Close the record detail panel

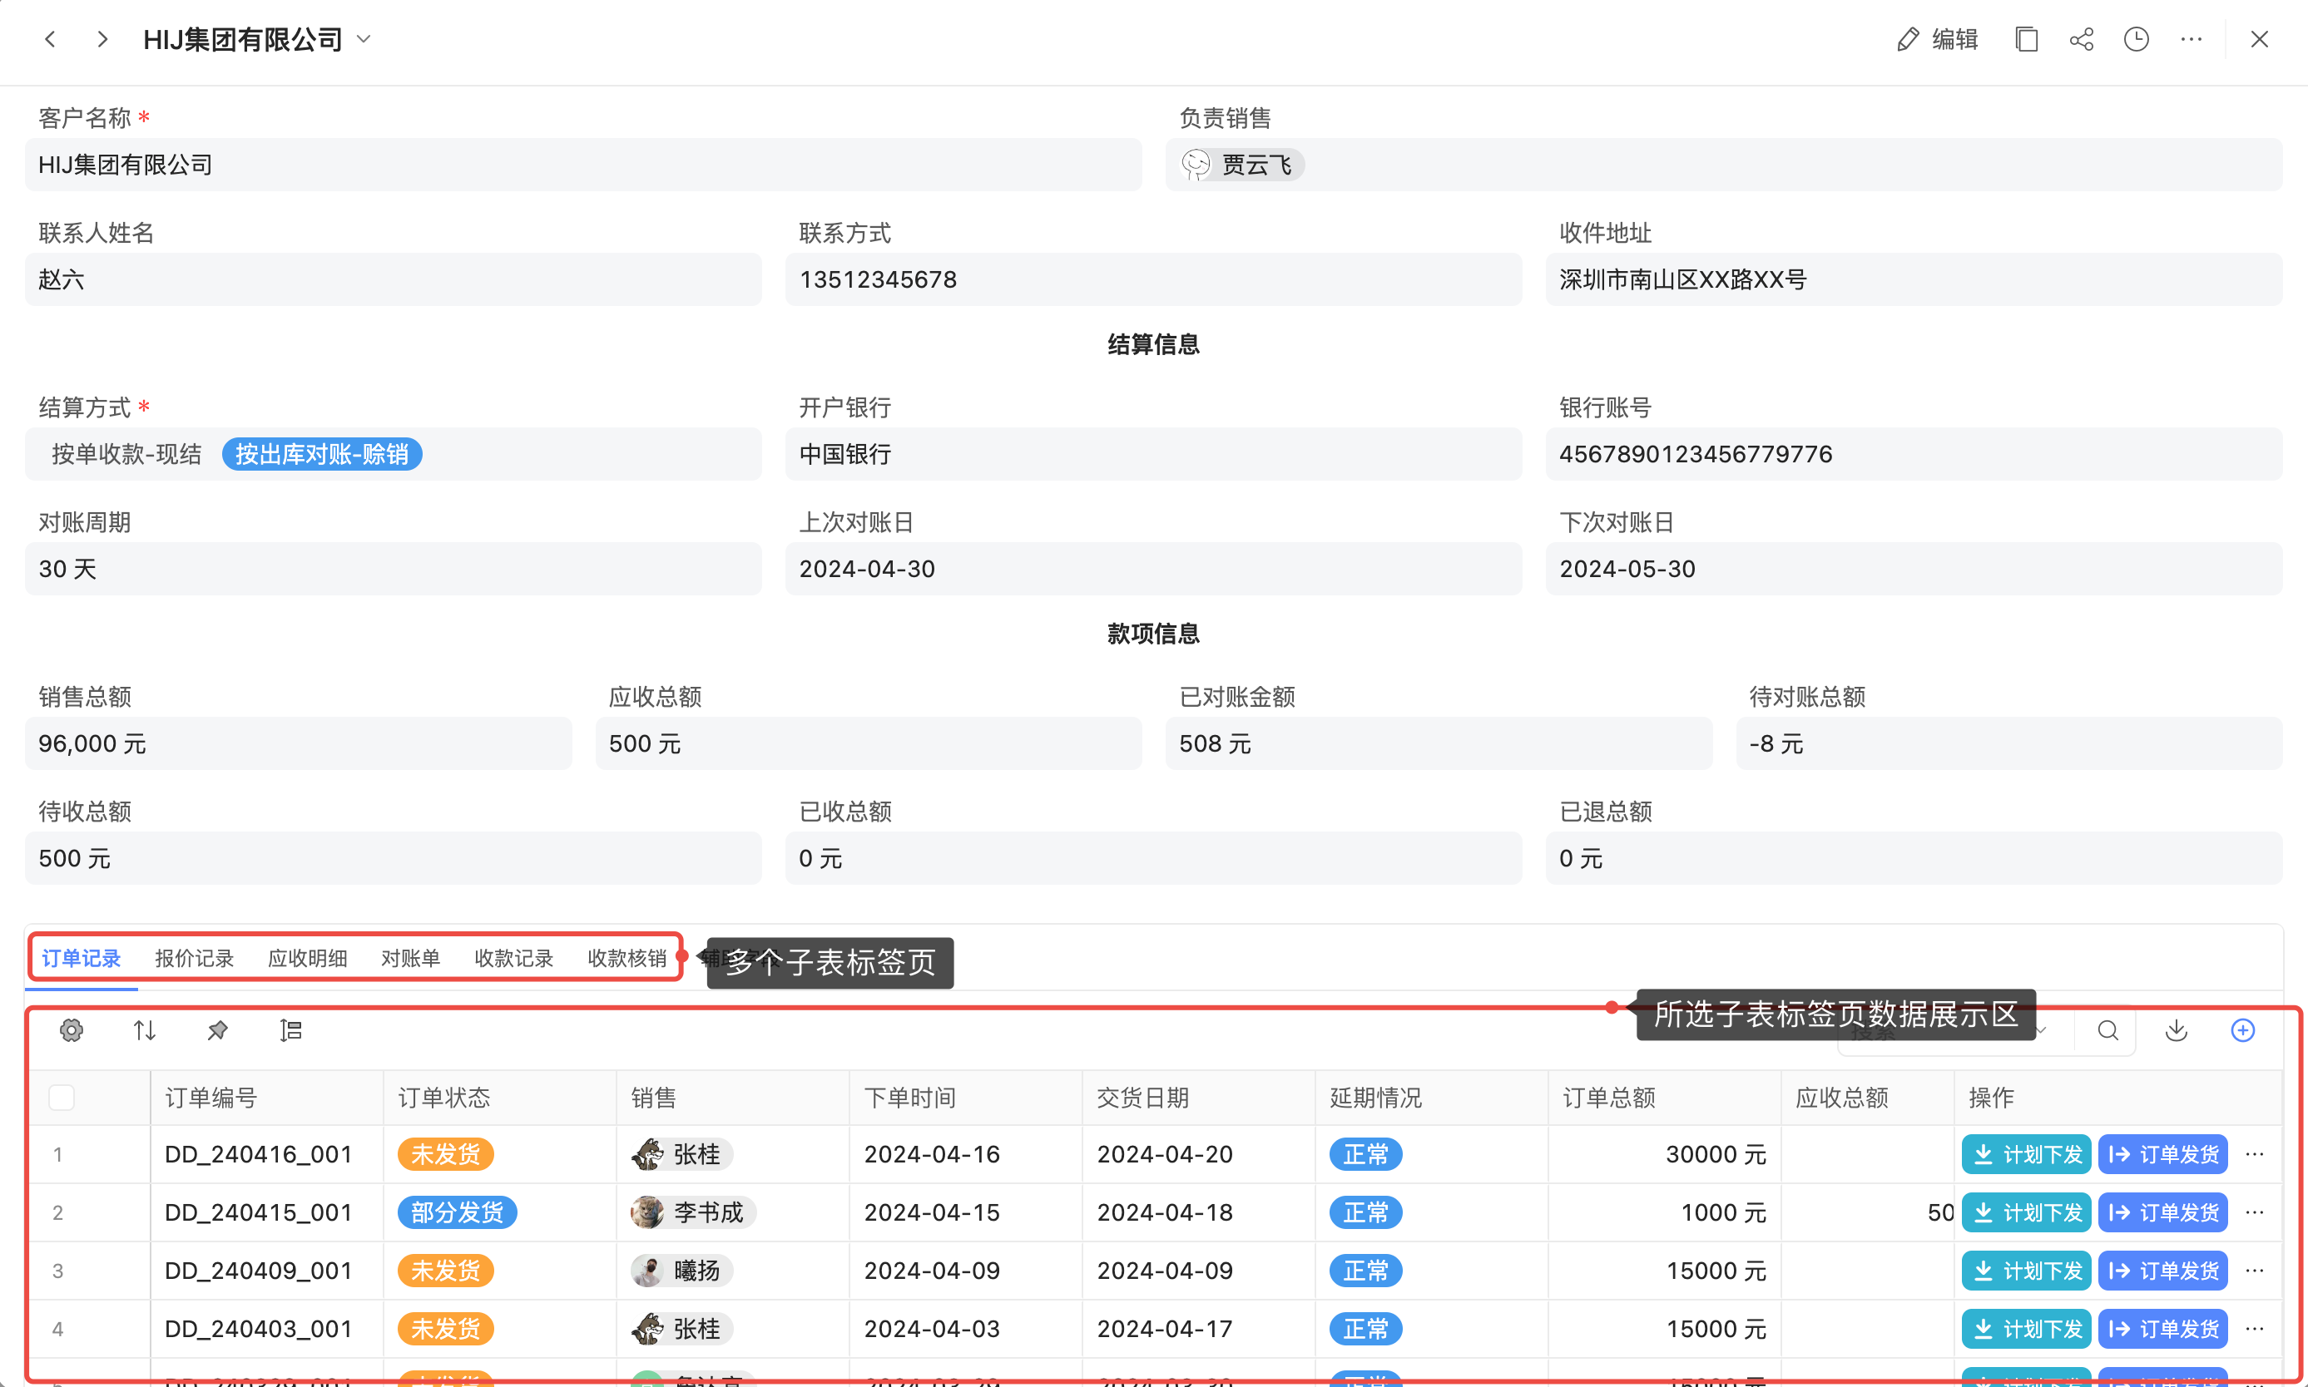tap(2260, 39)
